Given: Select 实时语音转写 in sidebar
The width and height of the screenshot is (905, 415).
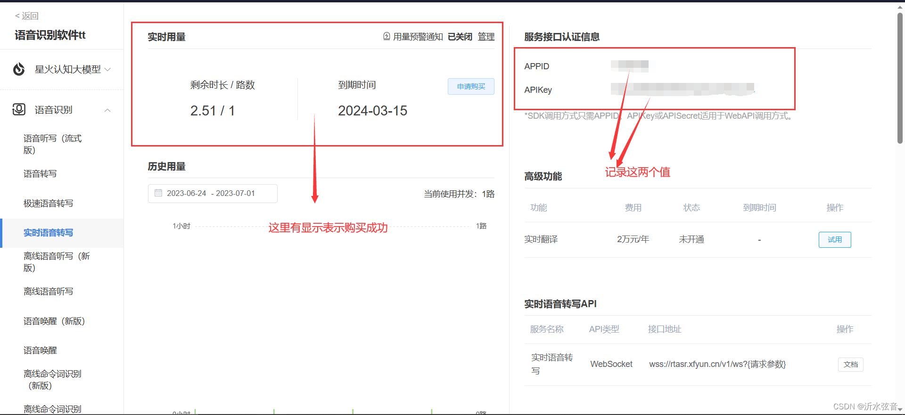Looking at the screenshot, I should (62, 233).
